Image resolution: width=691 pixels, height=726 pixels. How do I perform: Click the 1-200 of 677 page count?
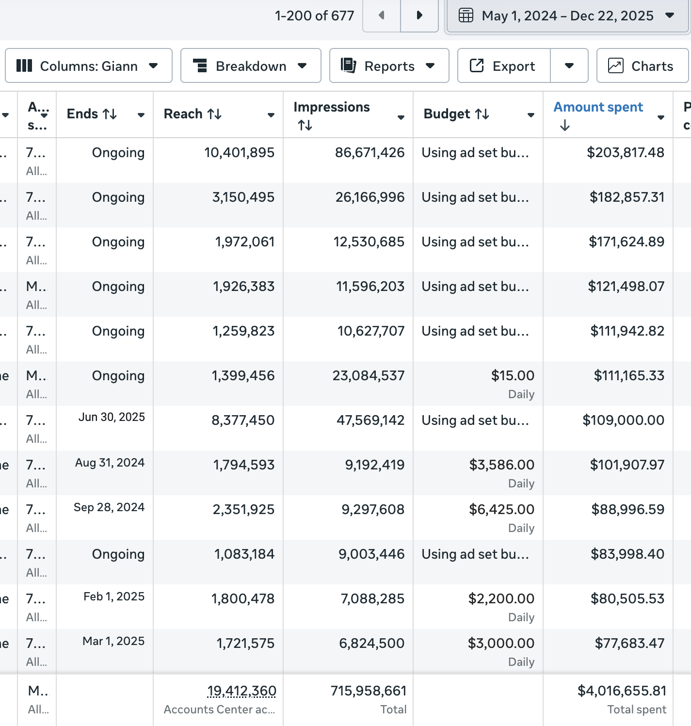coord(315,16)
